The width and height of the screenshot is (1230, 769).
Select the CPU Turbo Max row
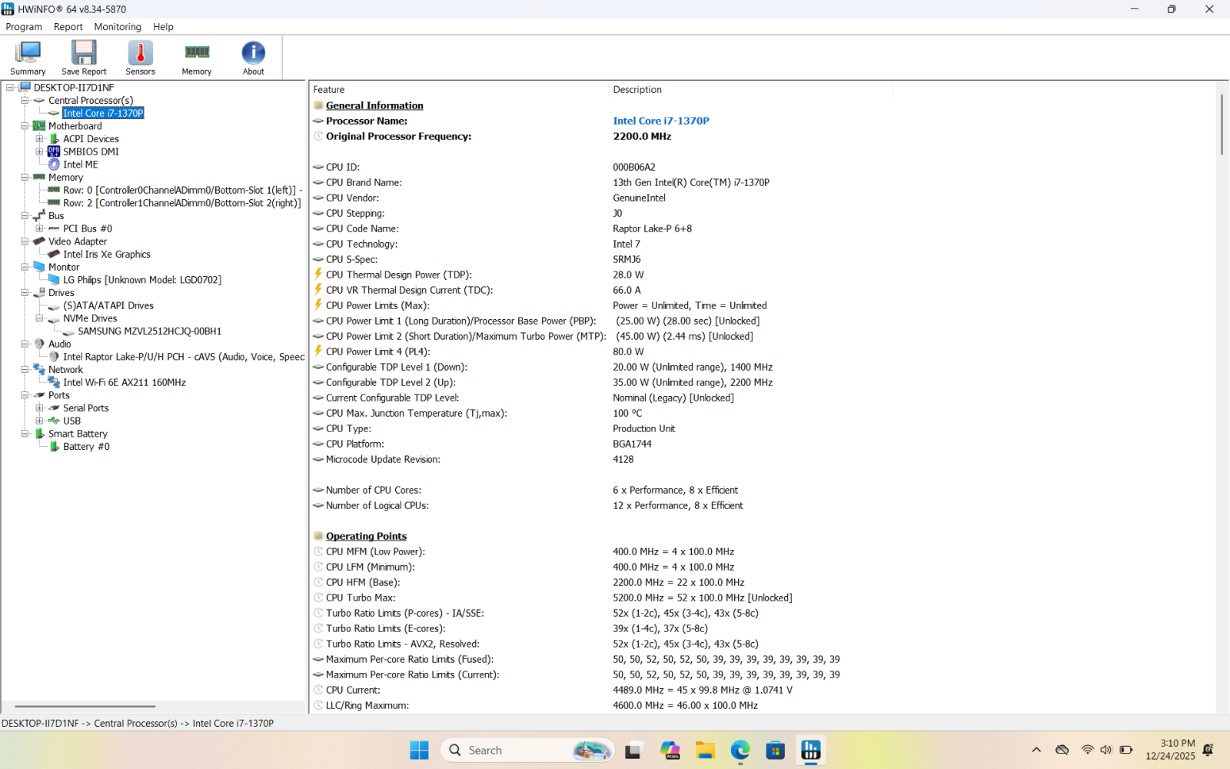[553, 598]
